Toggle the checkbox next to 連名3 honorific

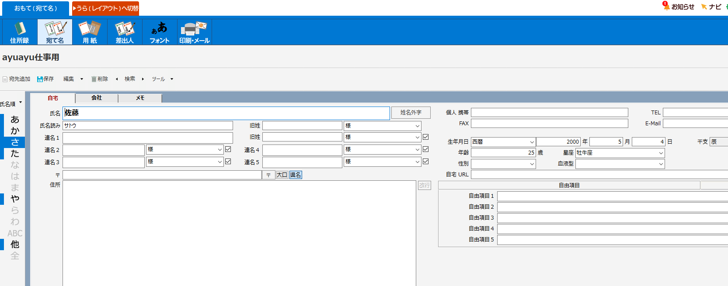tap(228, 162)
